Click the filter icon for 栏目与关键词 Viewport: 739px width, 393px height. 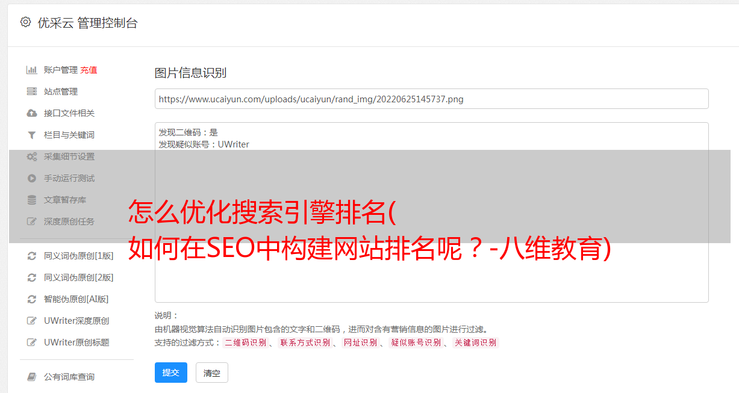click(x=32, y=135)
